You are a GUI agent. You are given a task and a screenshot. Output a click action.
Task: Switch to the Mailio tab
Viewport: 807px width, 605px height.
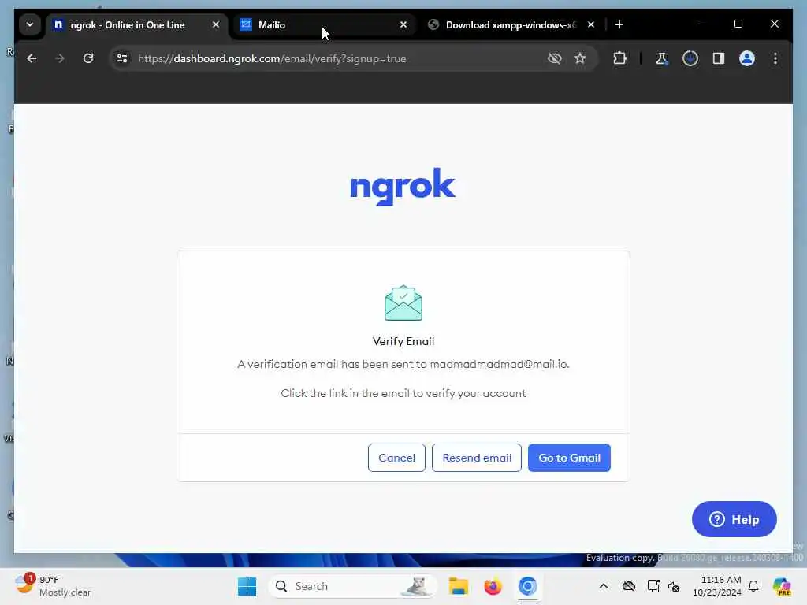[324, 24]
